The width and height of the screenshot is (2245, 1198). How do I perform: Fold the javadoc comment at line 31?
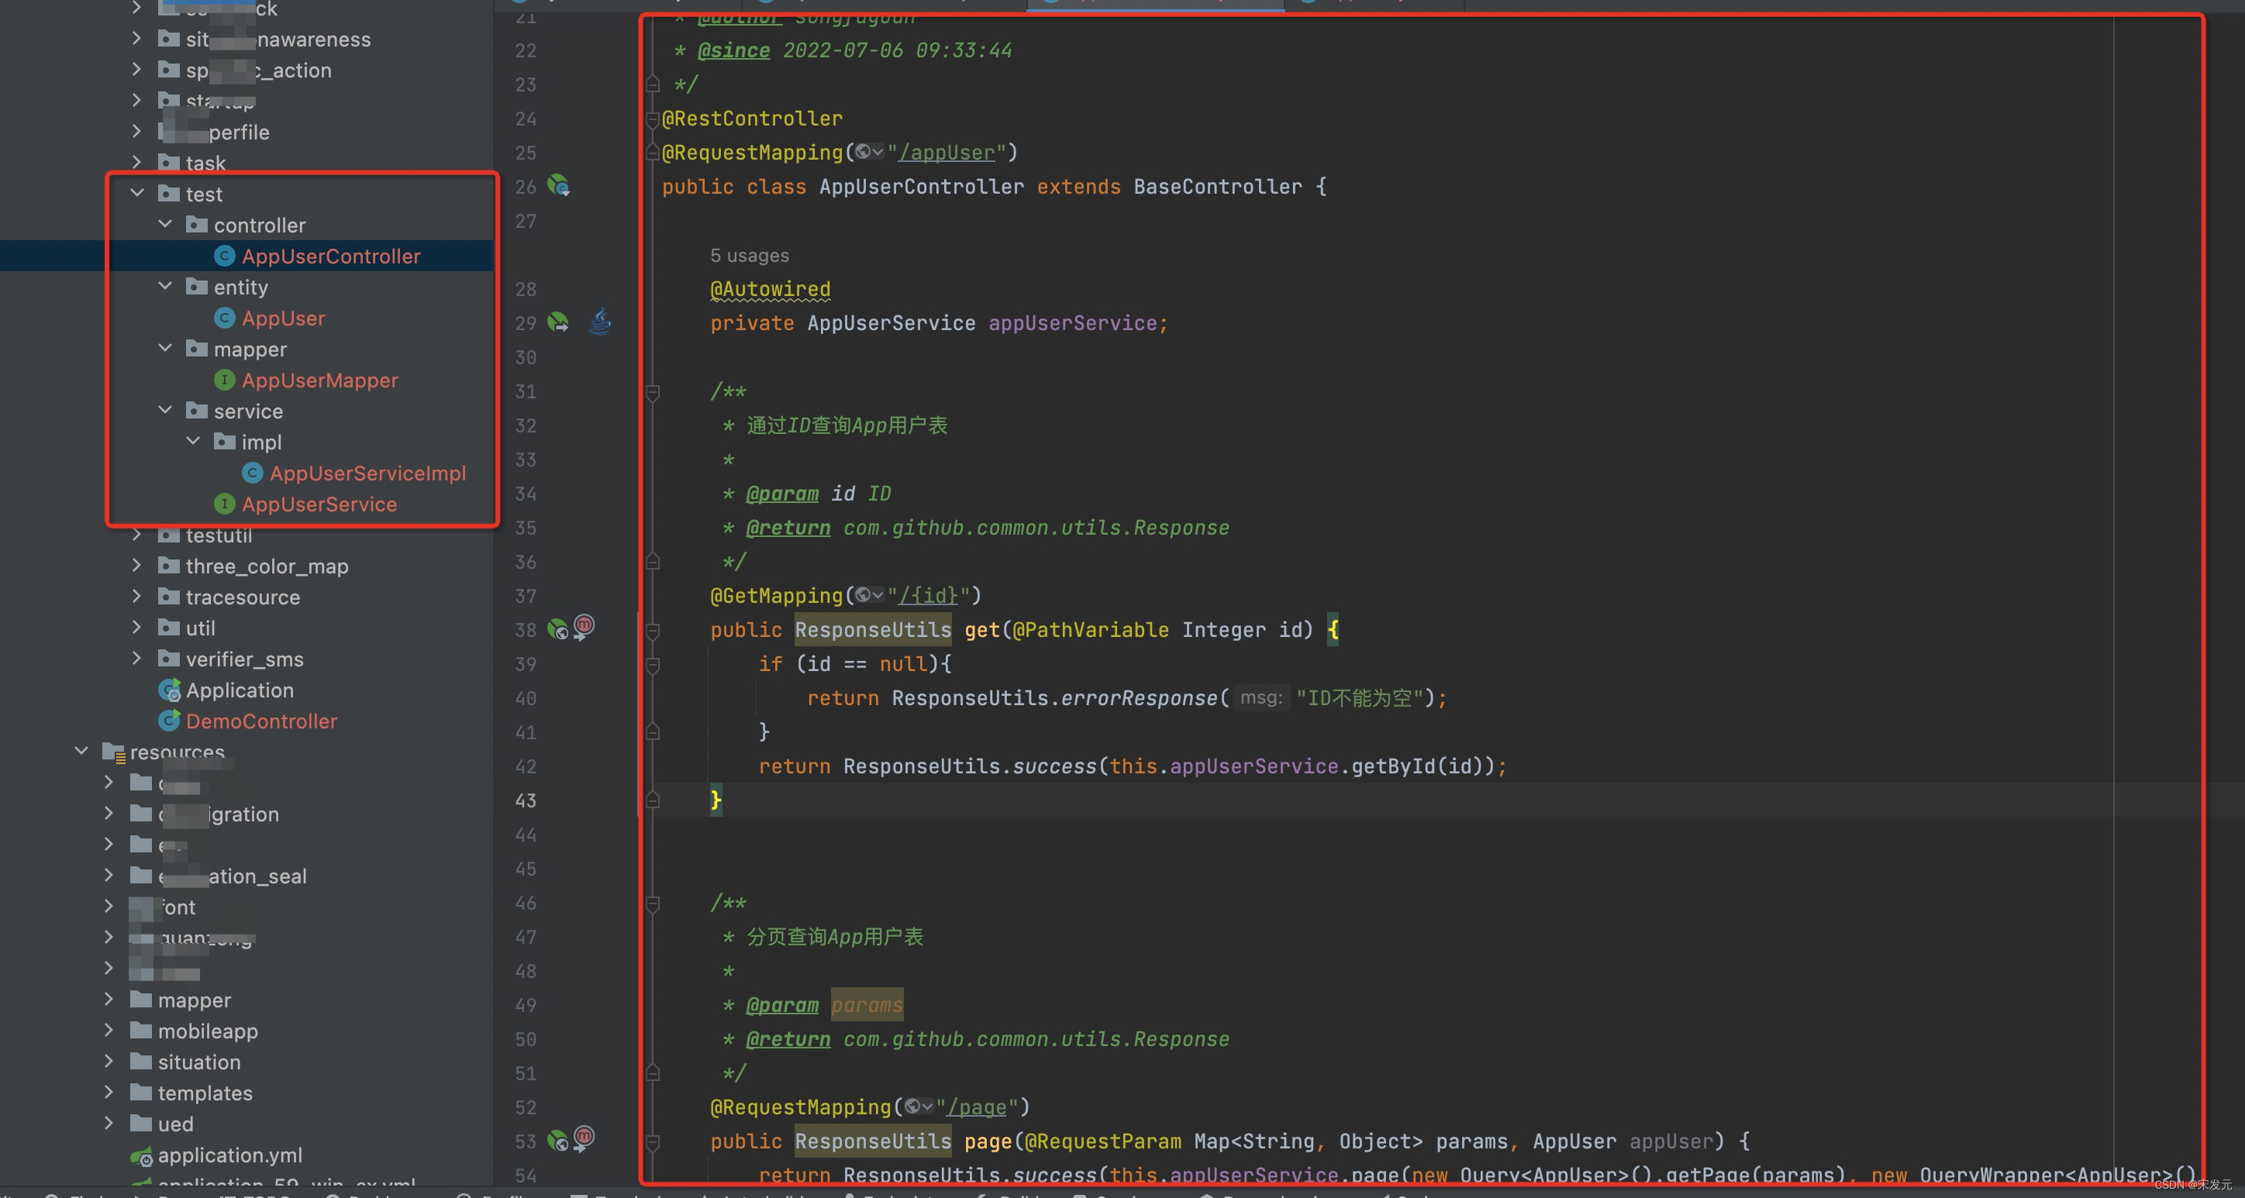pos(653,392)
